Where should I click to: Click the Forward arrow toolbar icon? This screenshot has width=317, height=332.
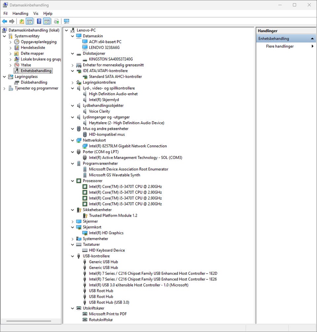click(x=12, y=21)
